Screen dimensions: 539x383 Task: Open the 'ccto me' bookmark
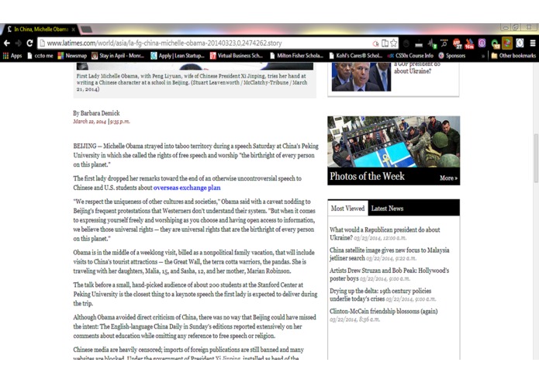[40, 56]
